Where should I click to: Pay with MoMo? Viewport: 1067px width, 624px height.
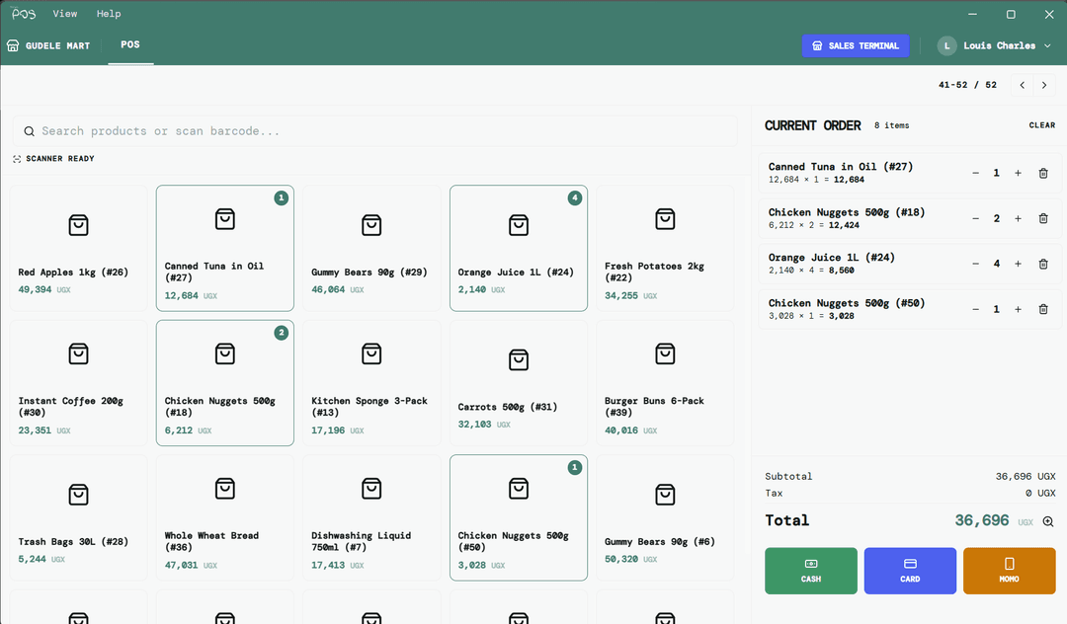point(1009,571)
